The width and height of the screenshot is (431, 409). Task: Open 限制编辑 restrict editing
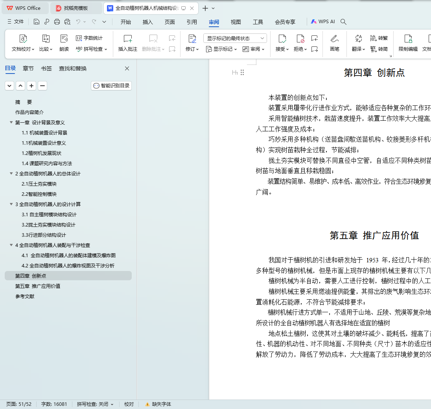408,43
